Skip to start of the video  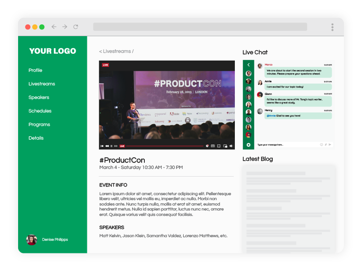tap(102, 146)
